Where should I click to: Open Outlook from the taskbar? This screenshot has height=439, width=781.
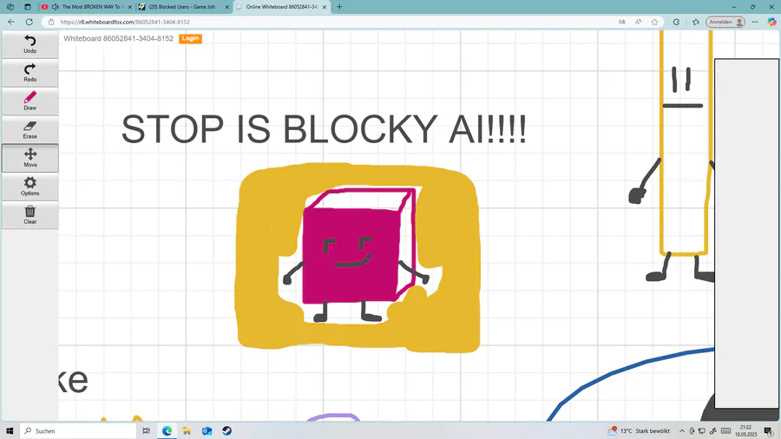(x=207, y=430)
